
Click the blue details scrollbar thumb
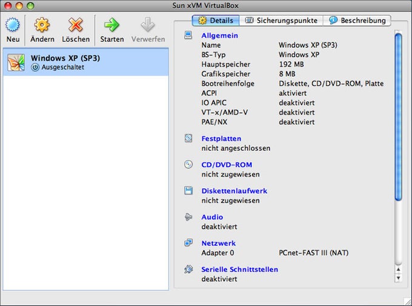398,117
